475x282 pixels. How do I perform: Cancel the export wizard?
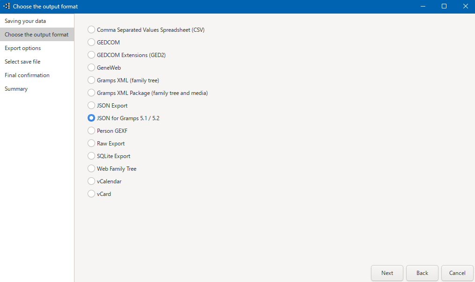[x=457, y=273]
